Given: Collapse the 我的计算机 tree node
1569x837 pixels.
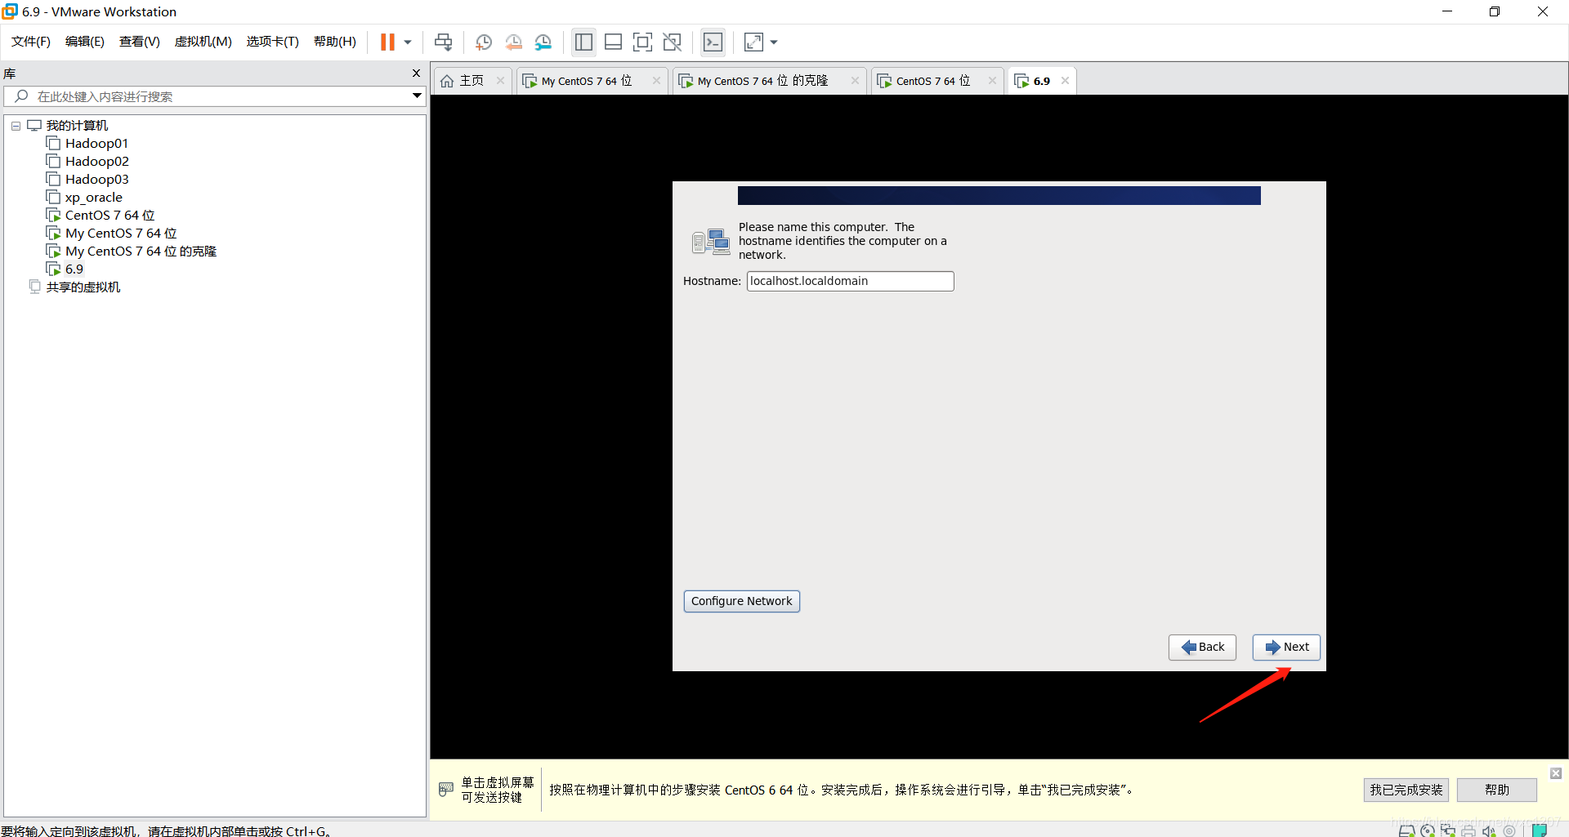Looking at the screenshot, I should 16,126.
